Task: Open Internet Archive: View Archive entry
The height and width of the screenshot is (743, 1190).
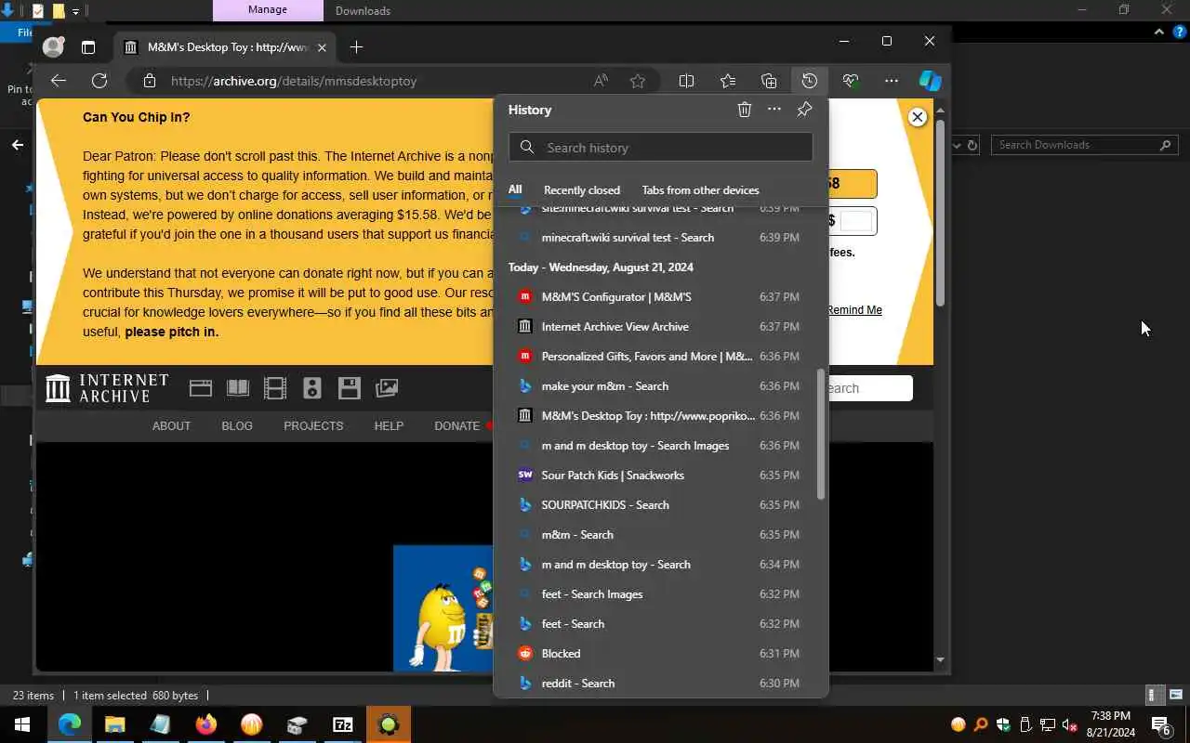Action: click(660, 327)
